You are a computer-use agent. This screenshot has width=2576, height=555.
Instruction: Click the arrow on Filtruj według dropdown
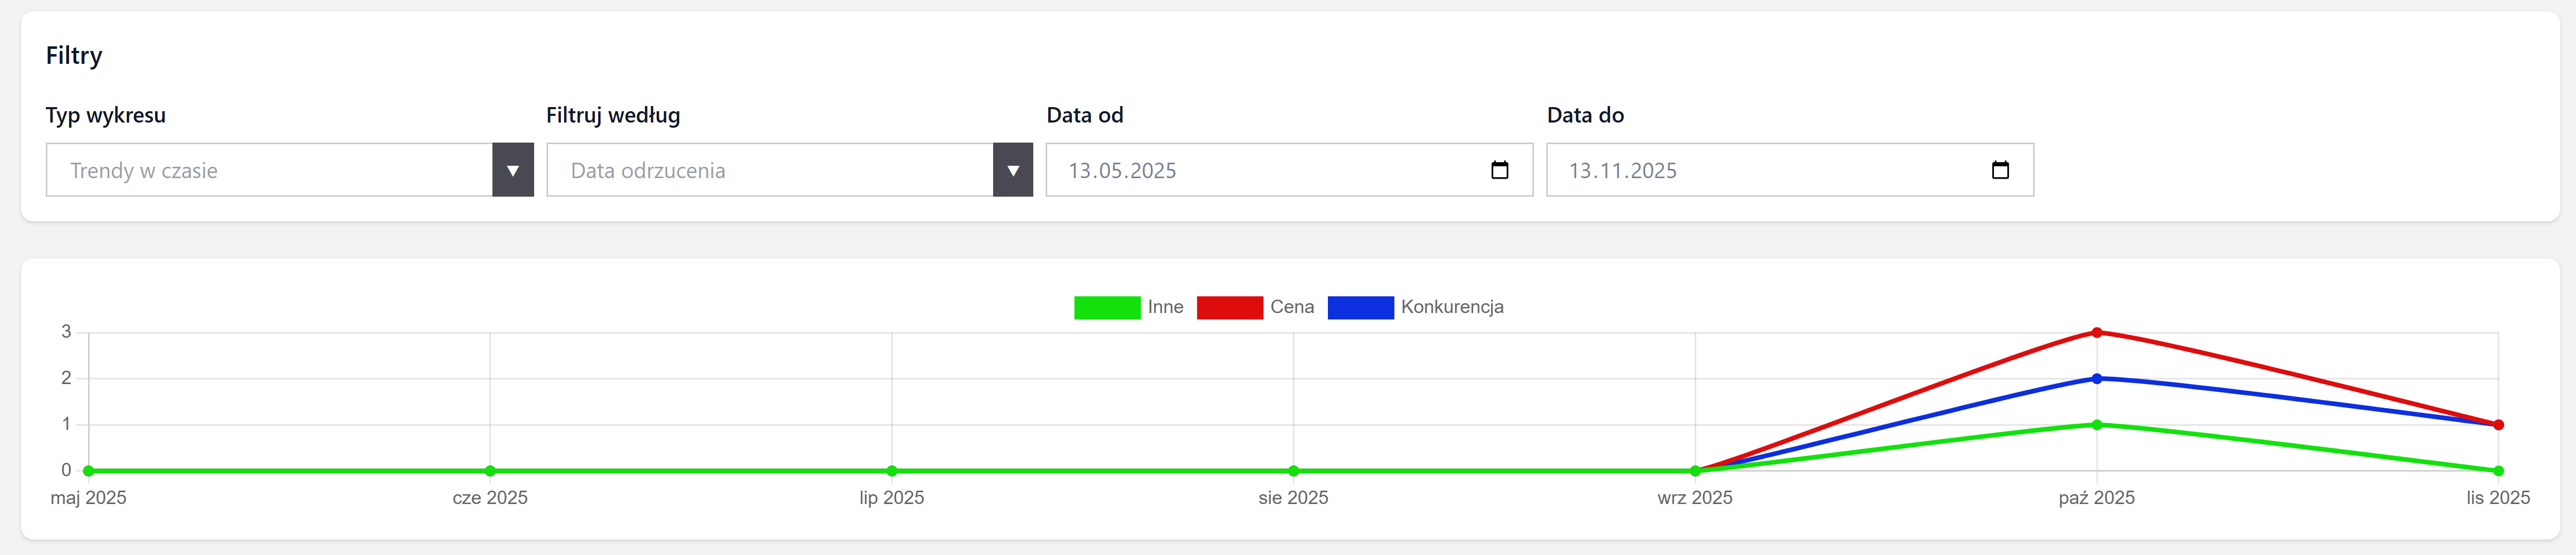pyautogui.click(x=1012, y=170)
